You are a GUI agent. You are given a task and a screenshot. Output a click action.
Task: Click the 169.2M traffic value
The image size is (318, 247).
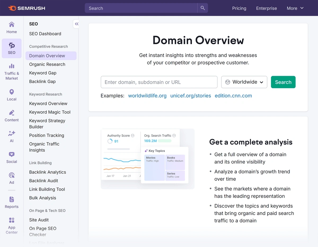click(x=151, y=141)
